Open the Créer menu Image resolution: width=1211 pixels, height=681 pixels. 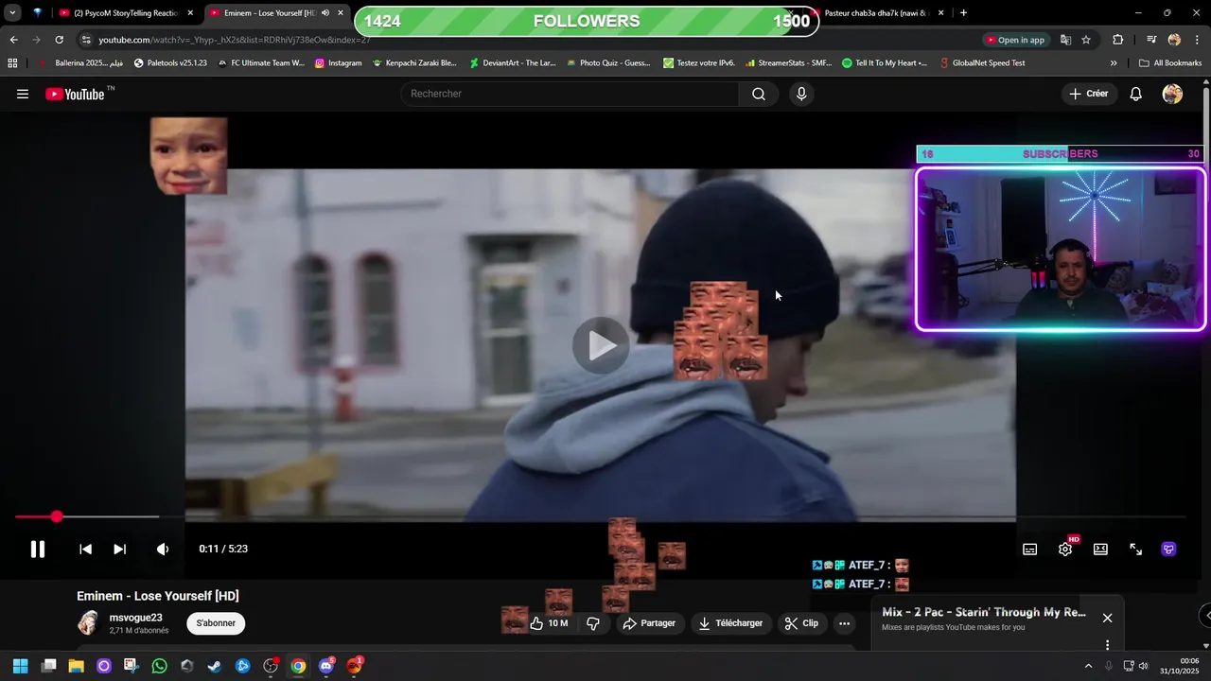(x=1088, y=94)
